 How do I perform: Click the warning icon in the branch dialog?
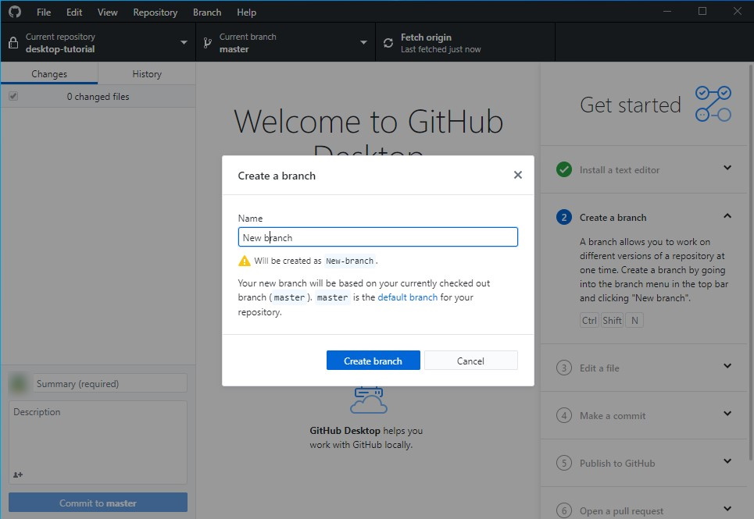[x=243, y=261]
